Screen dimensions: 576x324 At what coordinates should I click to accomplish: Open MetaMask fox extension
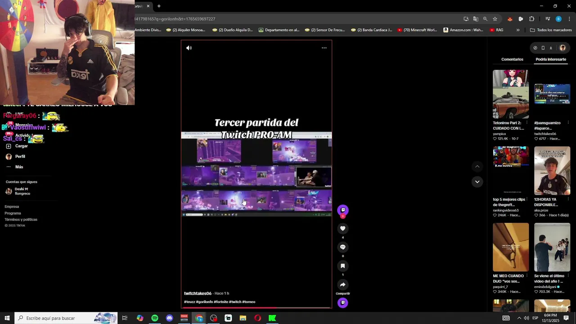510,19
